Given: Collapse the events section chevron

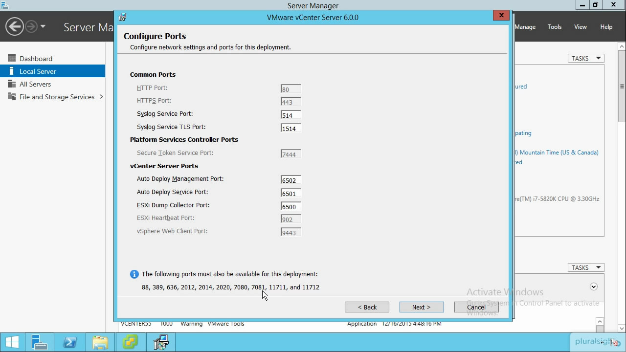Looking at the screenshot, I should point(594,286).
